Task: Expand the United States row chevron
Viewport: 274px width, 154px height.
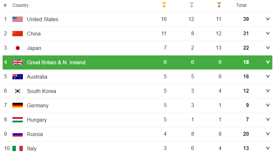Action: click(268, 19)
